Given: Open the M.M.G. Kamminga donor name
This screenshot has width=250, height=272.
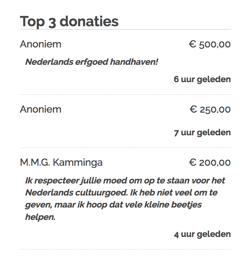Looking at the screenshot, I should tap(61, 163).
